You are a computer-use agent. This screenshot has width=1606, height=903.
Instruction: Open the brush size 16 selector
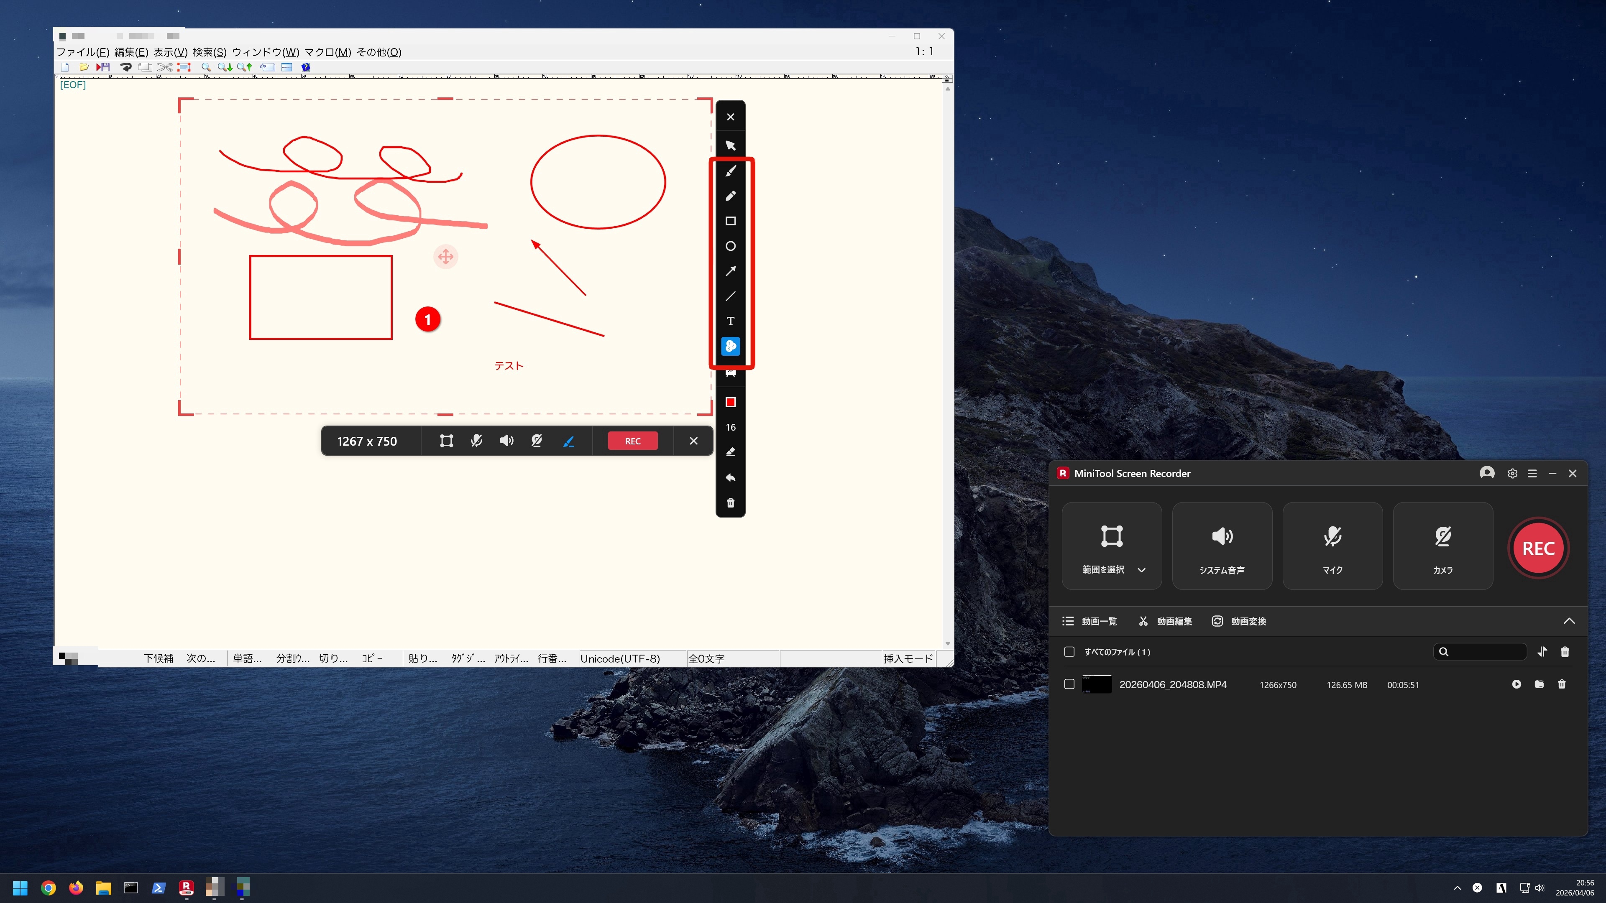click(x=731, y=428)
